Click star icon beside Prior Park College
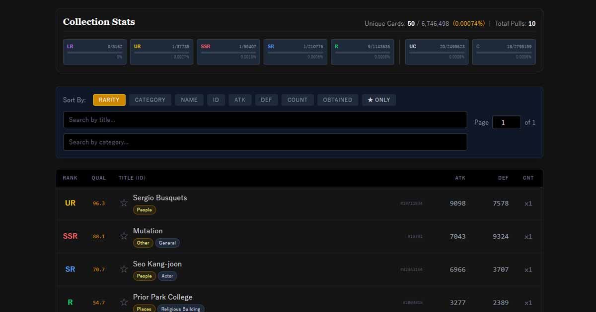 [x=124, y=302]
